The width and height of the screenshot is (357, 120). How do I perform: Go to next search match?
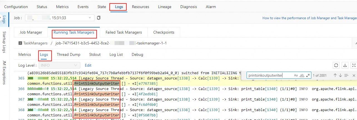tap(340, 75)
